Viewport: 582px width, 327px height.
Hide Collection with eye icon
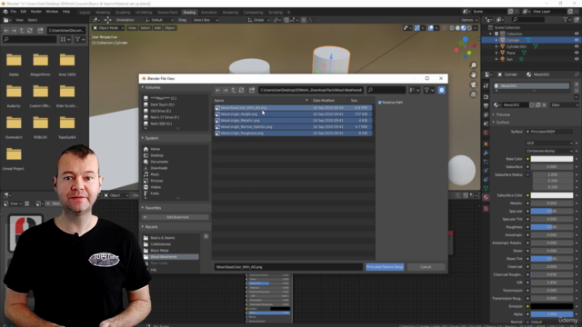[577, 34]
